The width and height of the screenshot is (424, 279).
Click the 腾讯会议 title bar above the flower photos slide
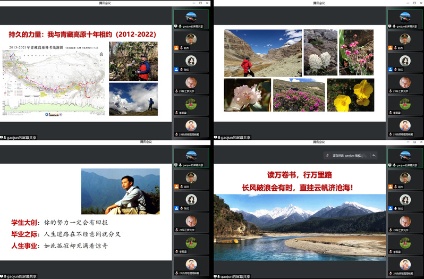(x=320, y=3)
